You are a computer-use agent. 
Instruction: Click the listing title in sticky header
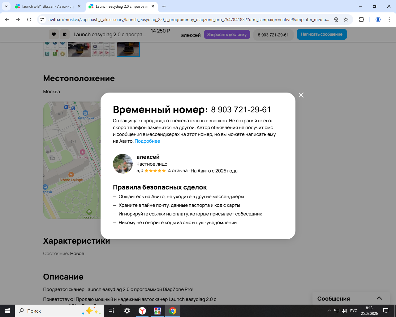click(x=110, y=34)
